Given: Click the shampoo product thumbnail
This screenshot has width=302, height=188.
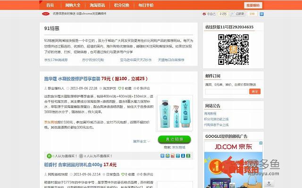Looking at the screenshot, I should point(175,113).
